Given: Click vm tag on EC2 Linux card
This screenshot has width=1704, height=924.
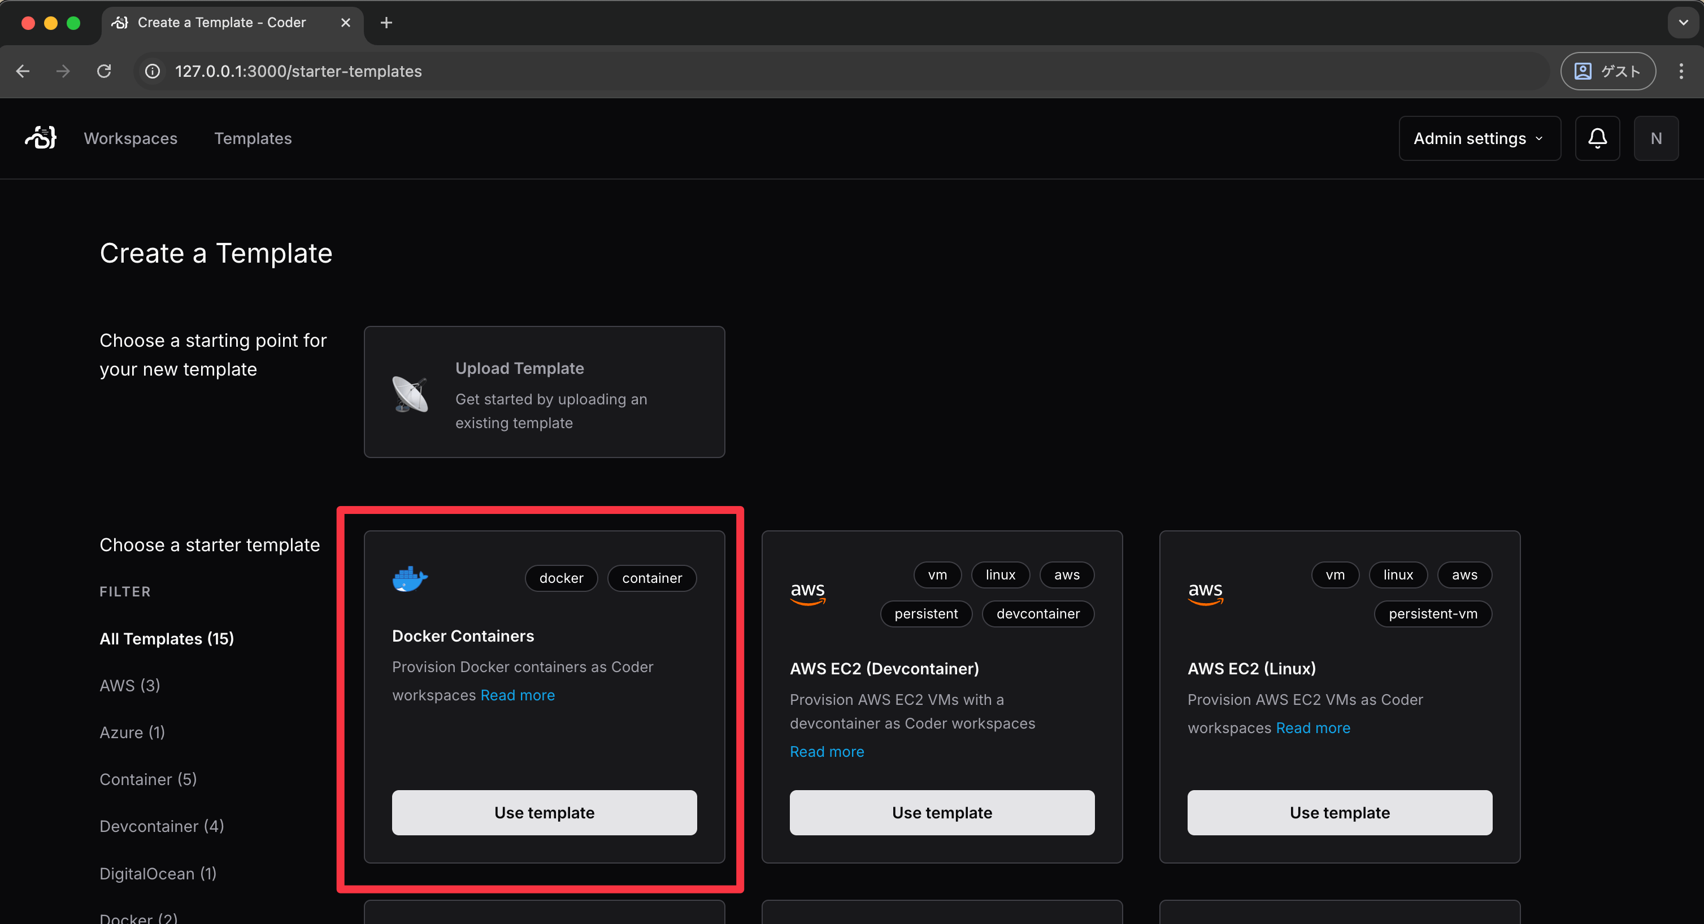Looking at the screenshot, I should [x=1335, y=575].
